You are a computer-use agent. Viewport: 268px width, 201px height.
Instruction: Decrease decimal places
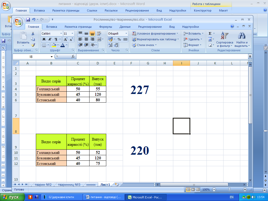116,45
